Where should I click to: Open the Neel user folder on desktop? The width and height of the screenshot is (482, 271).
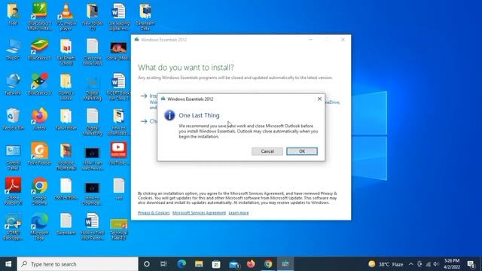(x=13, y=14)
